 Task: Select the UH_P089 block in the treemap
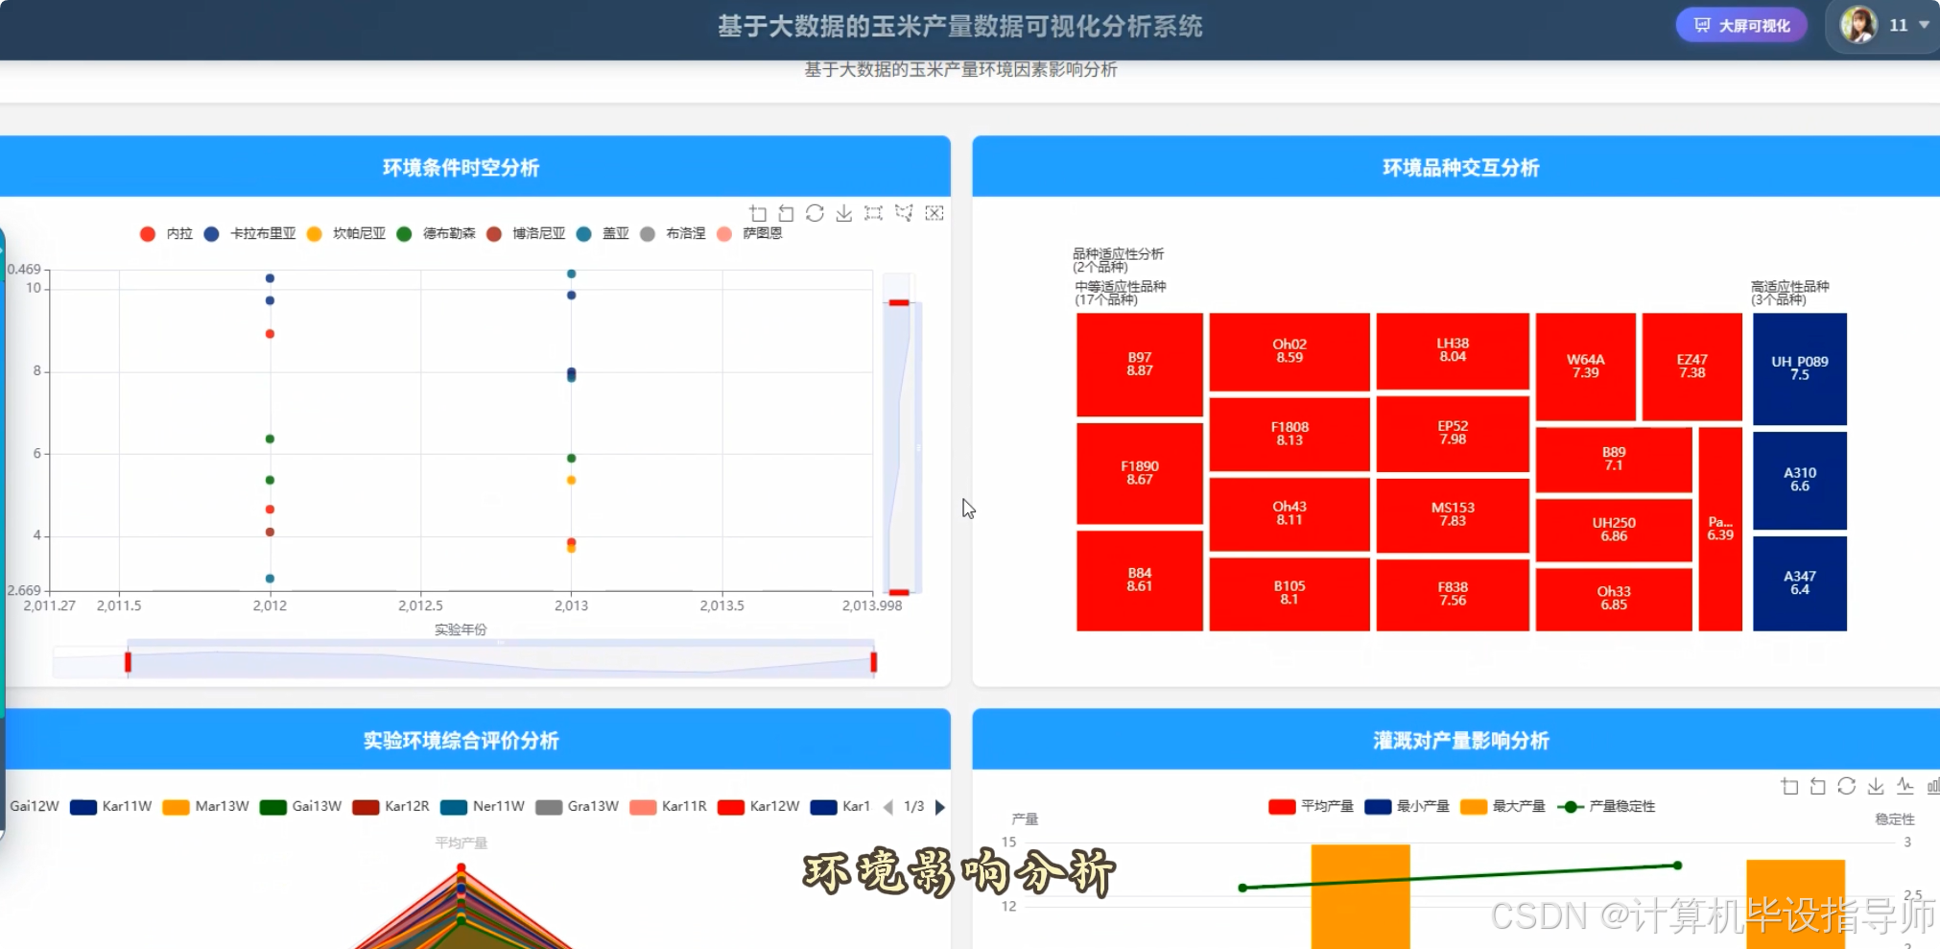coord(1798,368)
